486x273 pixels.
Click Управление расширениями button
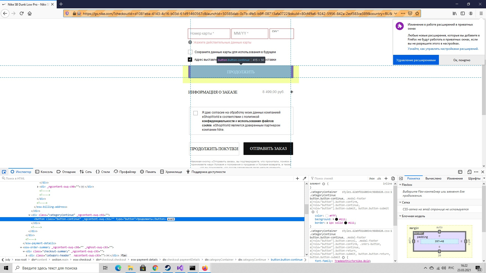[x=416, y=60]
